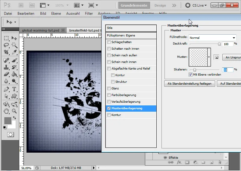
Task: Select the 3D Rotate tool
Action: [x=6, y=104]
